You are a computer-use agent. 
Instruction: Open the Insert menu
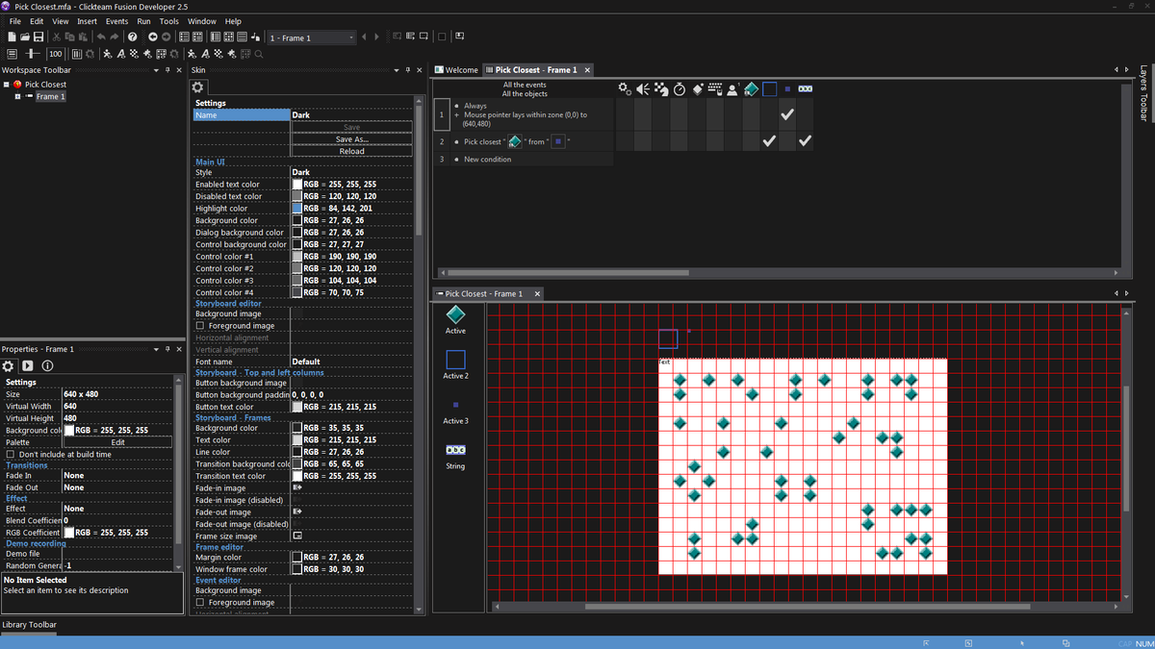[x=87, y=21]
